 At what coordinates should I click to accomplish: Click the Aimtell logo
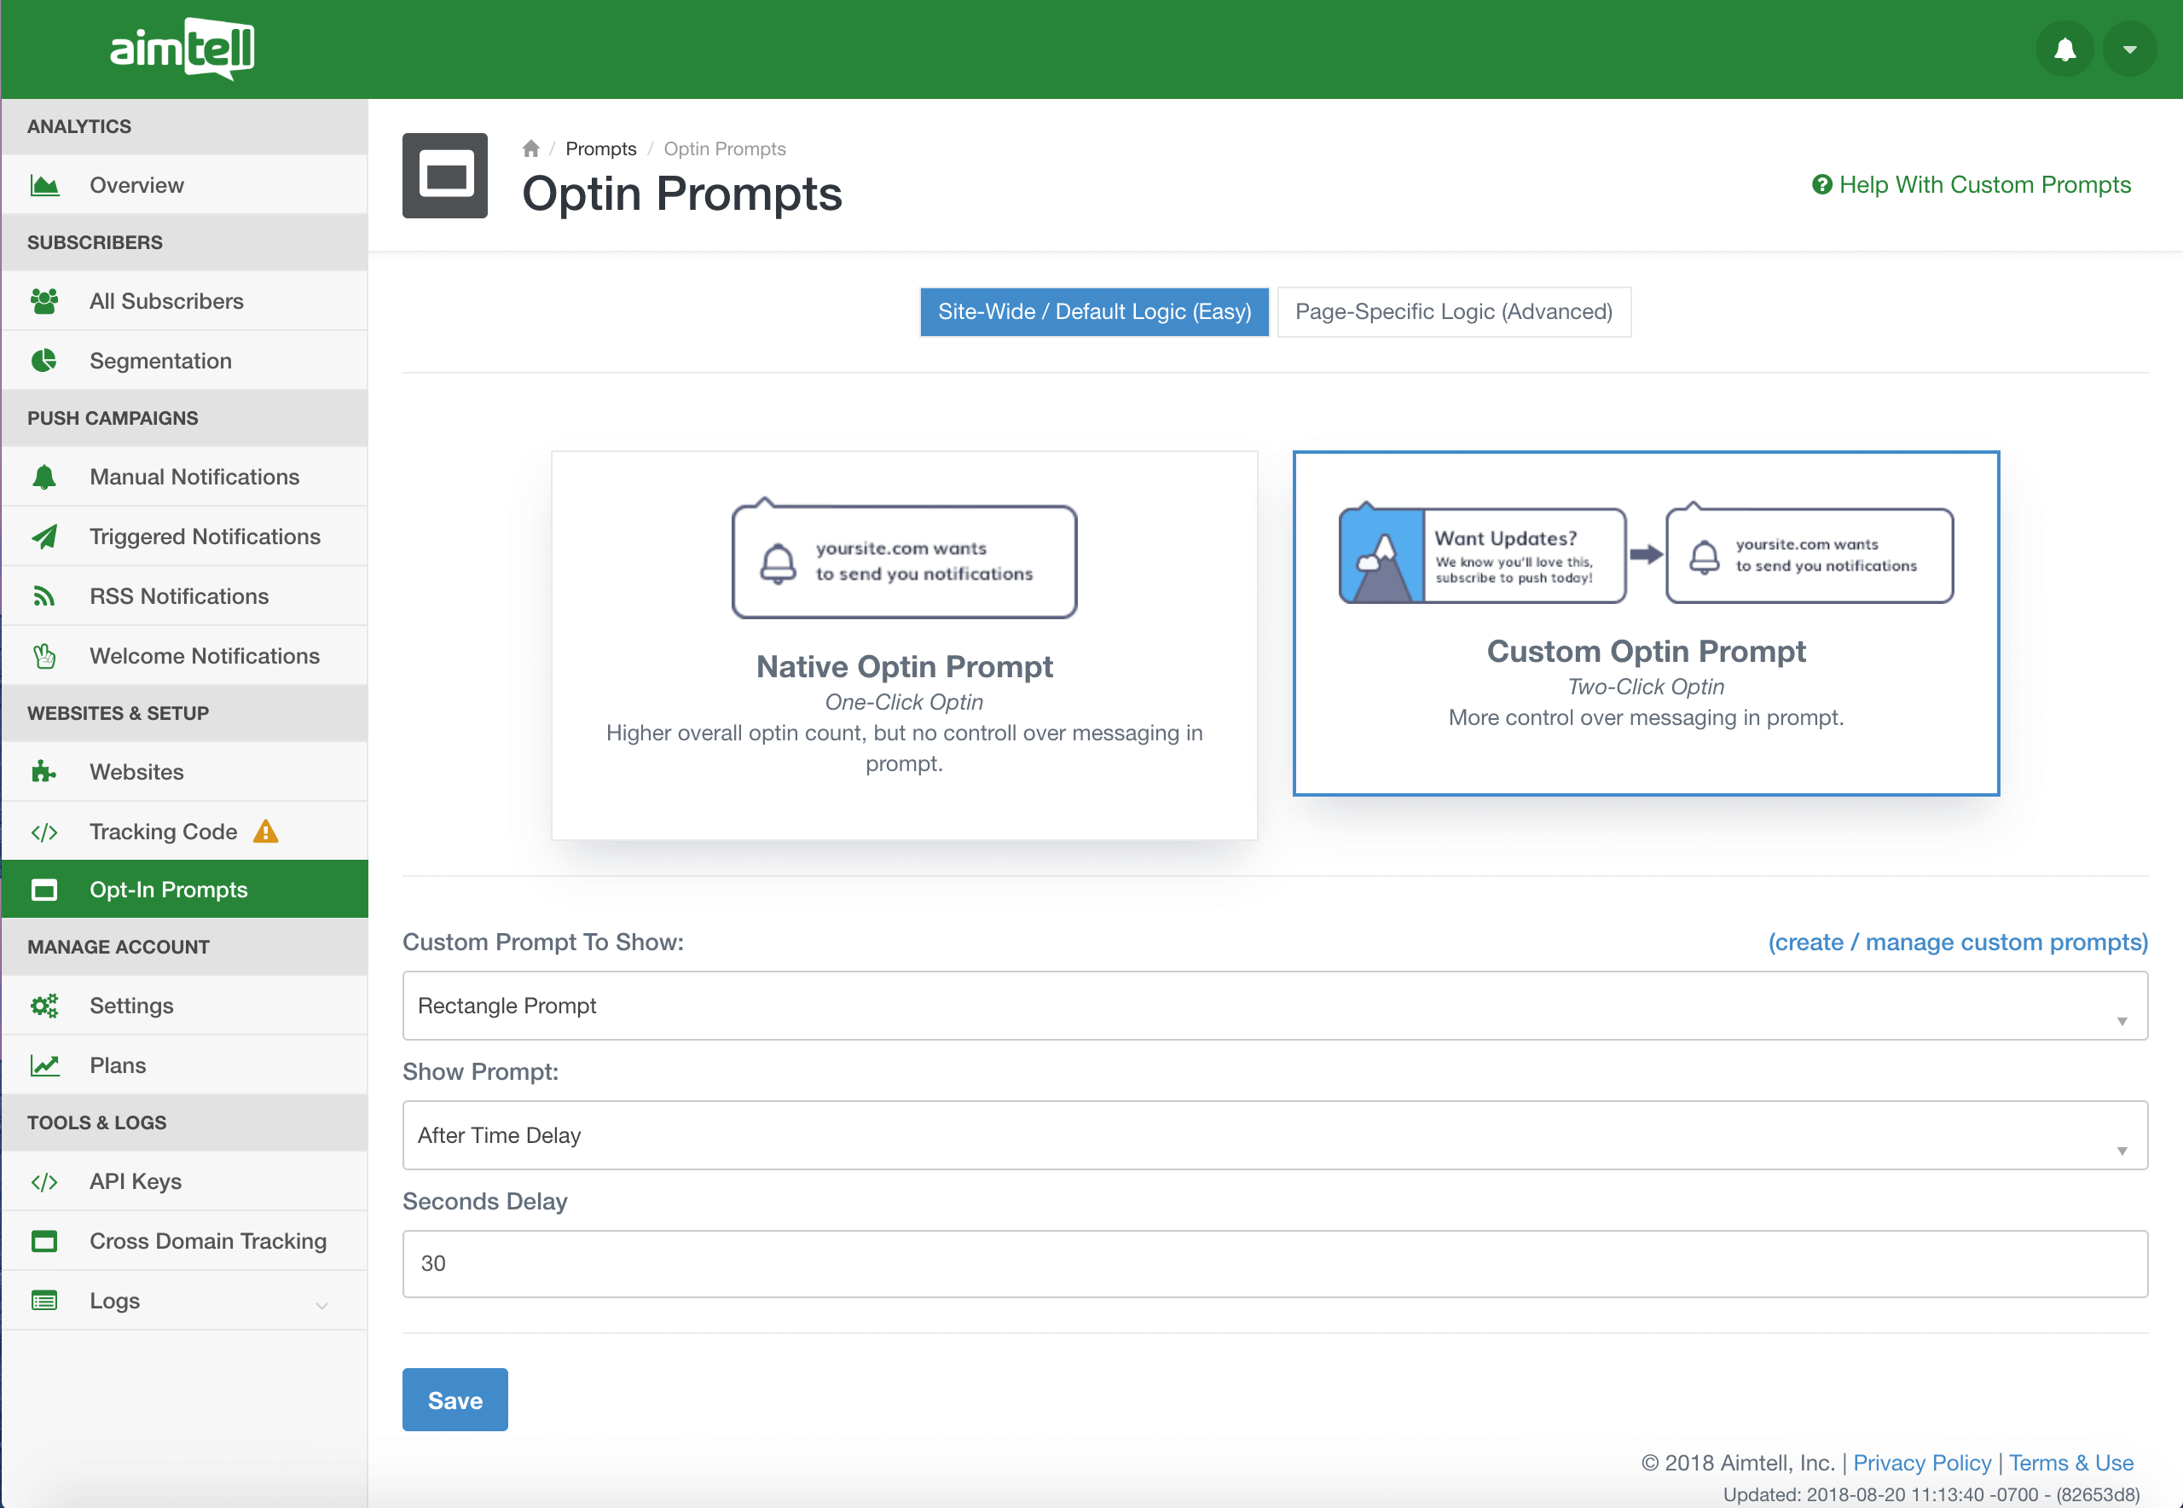click(x=182, y=48)
